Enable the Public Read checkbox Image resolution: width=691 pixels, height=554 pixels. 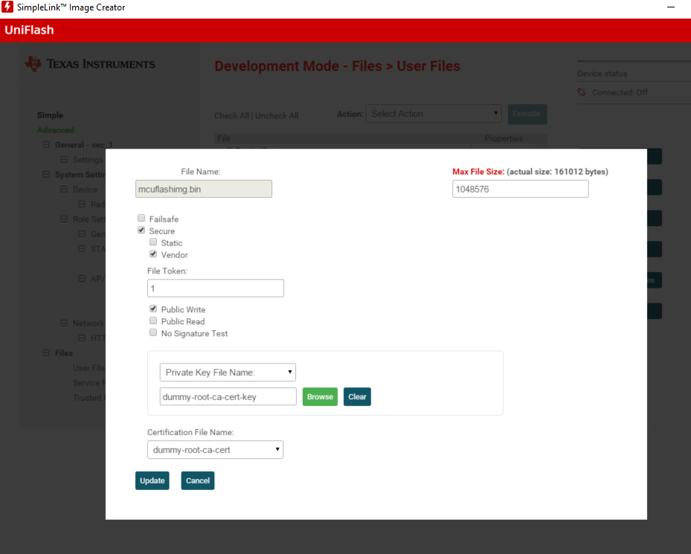[x=153, y=321]
